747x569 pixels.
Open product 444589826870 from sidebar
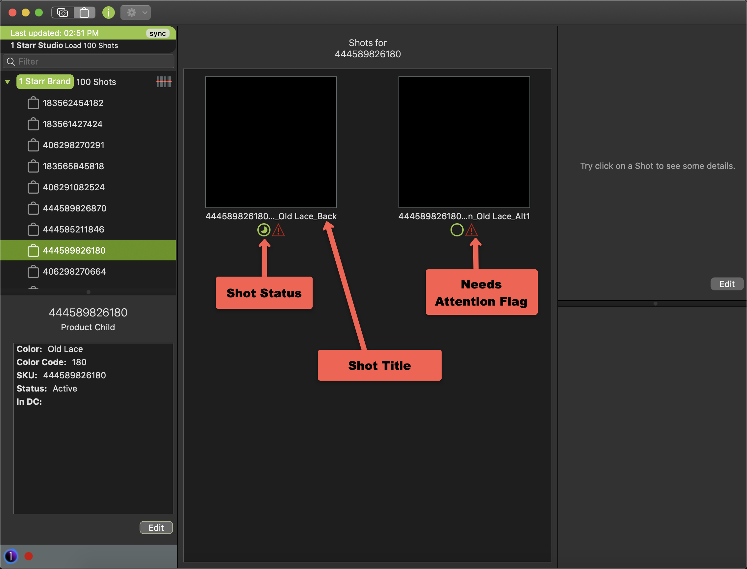point(74,208)
